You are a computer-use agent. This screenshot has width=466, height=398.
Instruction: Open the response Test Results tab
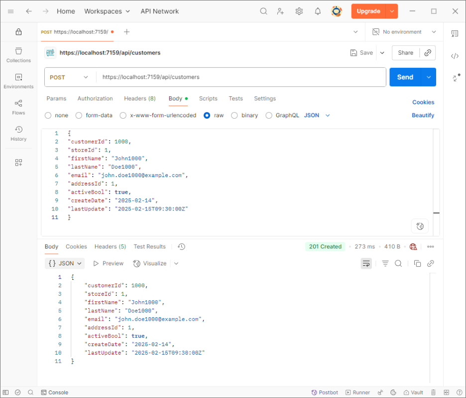click(149, 246)
